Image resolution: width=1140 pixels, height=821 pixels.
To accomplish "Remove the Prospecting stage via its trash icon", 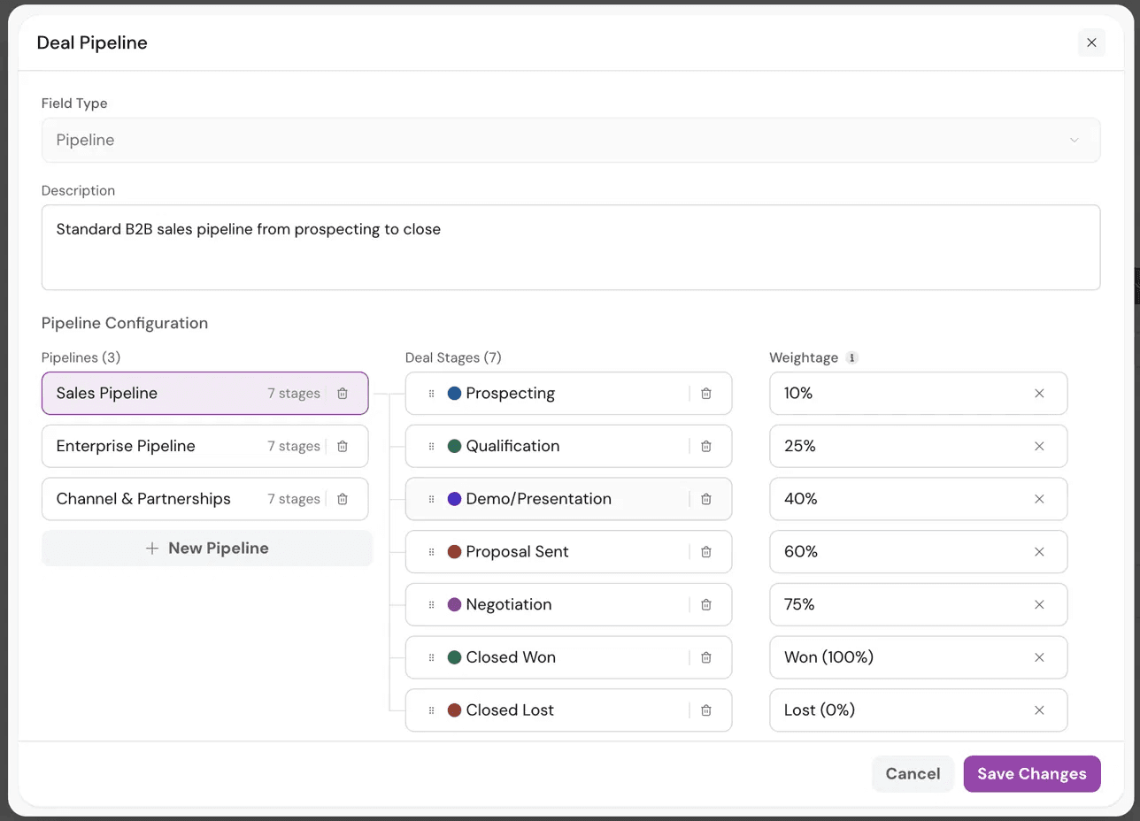I will tap(706, 394).
